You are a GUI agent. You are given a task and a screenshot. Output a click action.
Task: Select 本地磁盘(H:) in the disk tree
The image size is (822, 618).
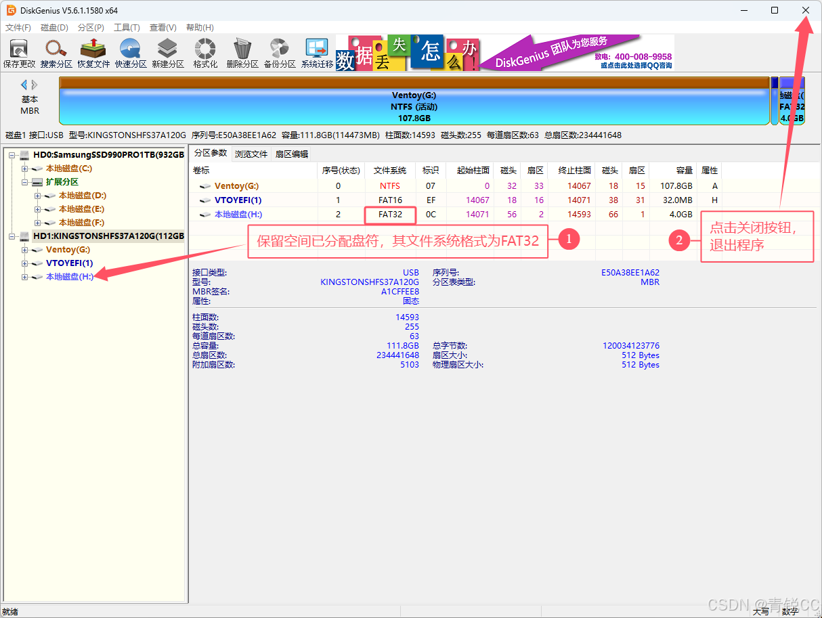(x=69, y=277)
